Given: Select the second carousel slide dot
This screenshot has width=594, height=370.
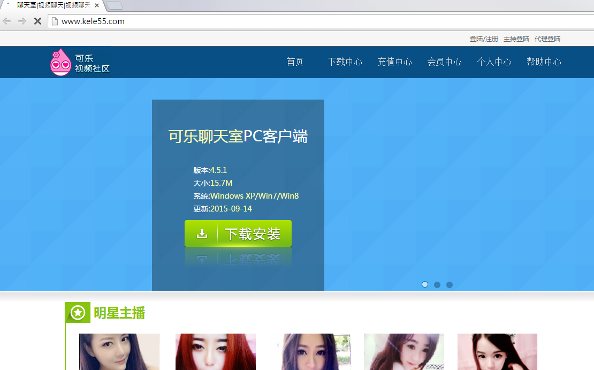Looking at the screenshot, I should [437, 284].
